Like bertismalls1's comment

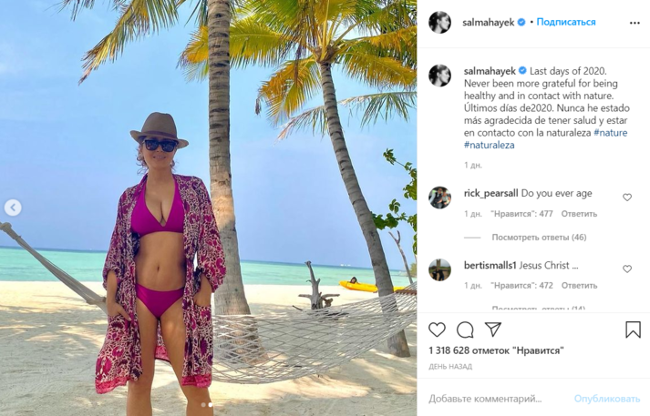point(627,269)
